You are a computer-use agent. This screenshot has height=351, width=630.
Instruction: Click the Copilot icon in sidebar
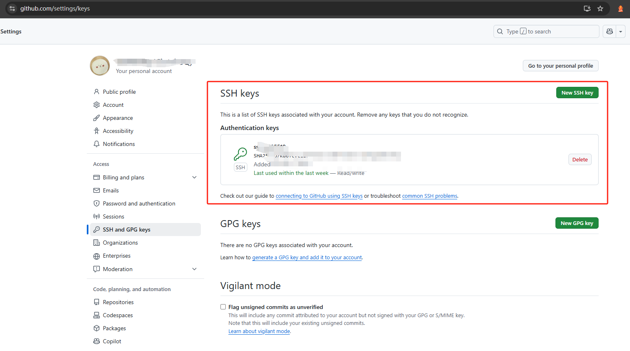coord(97,341)
